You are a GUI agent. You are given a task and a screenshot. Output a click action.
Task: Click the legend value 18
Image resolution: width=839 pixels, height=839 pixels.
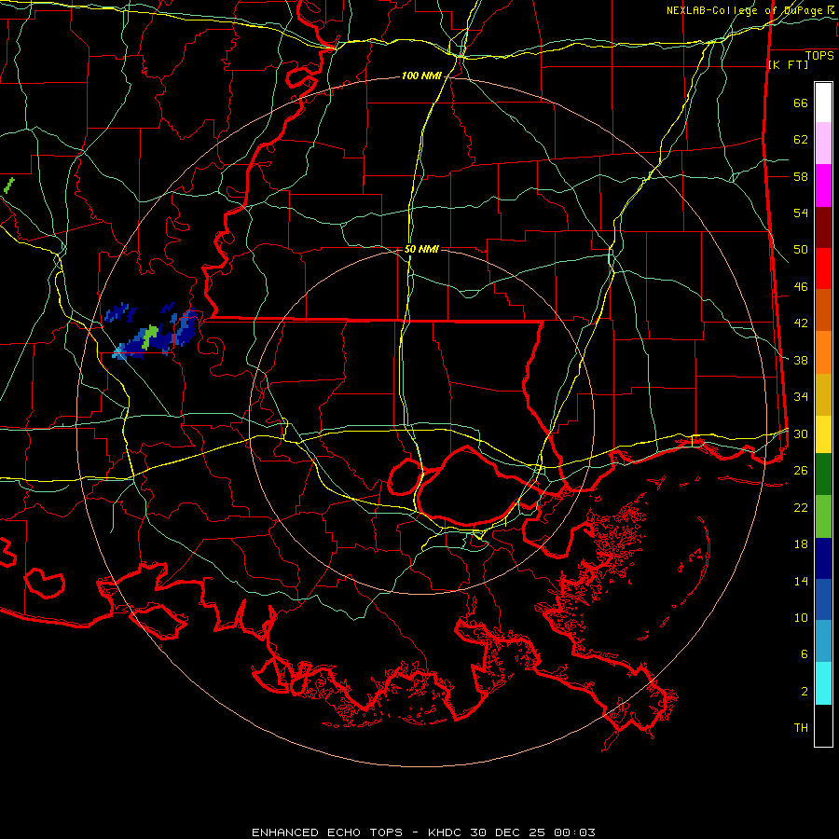801,544
